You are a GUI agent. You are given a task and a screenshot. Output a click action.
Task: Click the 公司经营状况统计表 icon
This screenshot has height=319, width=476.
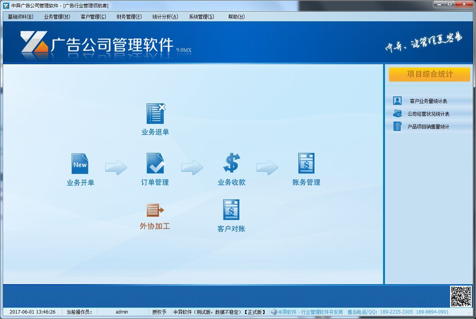pyautogui.click(x=397, y=114)
